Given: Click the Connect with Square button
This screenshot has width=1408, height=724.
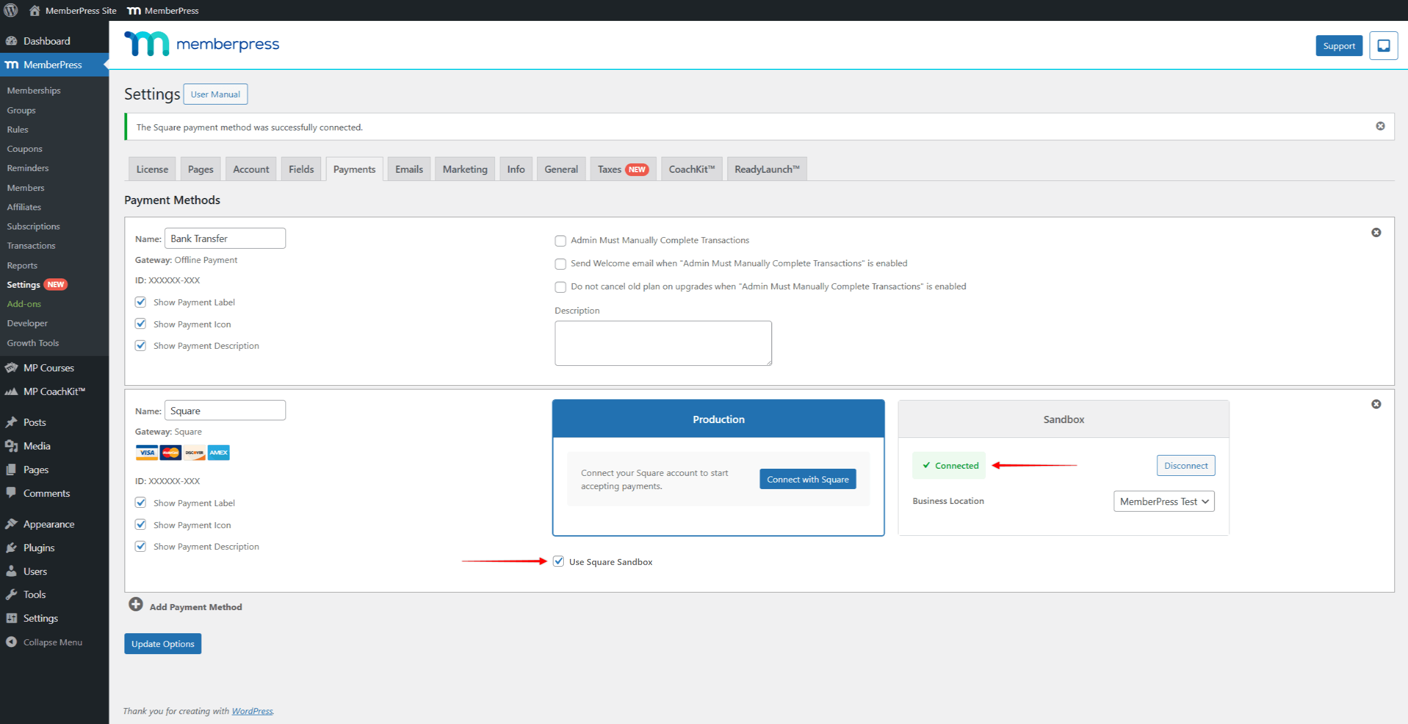Looking at the screenshot, I should tap(807, 479).
